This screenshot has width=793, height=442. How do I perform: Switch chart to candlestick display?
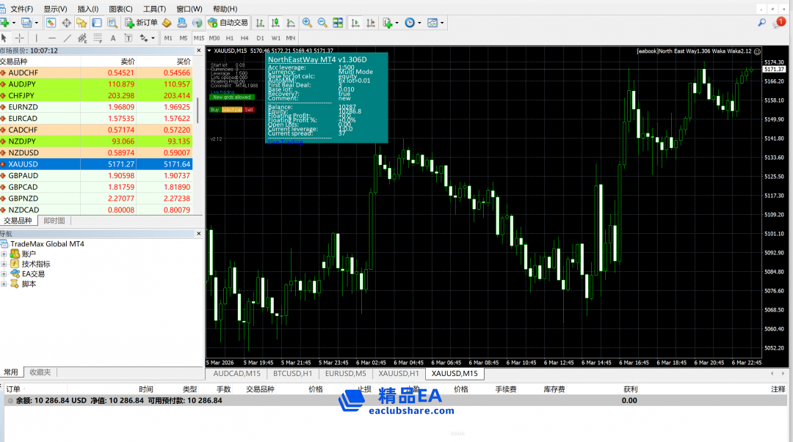[x=276, y=23]
